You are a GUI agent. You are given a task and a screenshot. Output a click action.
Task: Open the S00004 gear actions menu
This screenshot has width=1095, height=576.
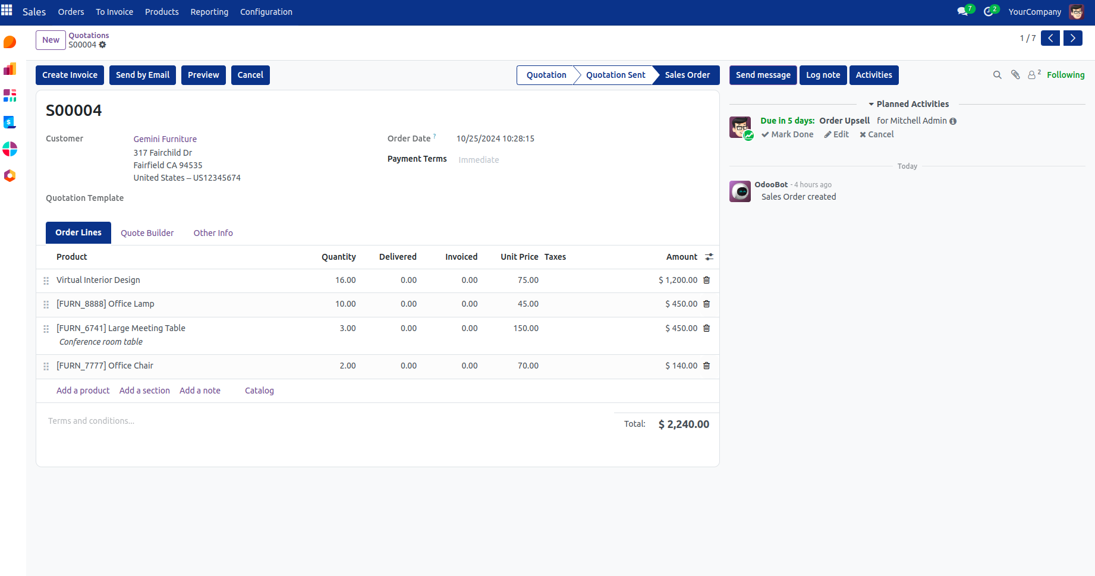(103, 45)
